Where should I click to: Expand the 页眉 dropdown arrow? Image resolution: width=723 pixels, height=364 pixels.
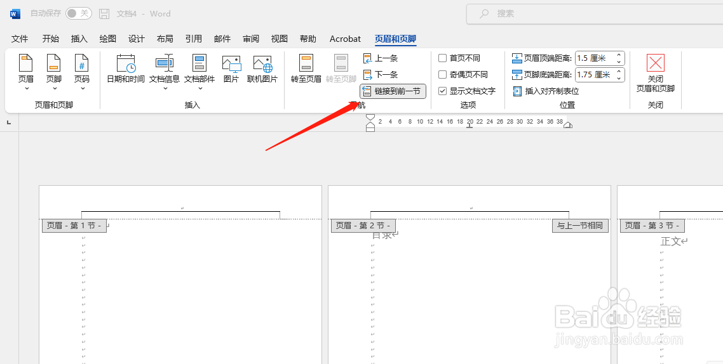pyautogui.click(x=26, y=89)
